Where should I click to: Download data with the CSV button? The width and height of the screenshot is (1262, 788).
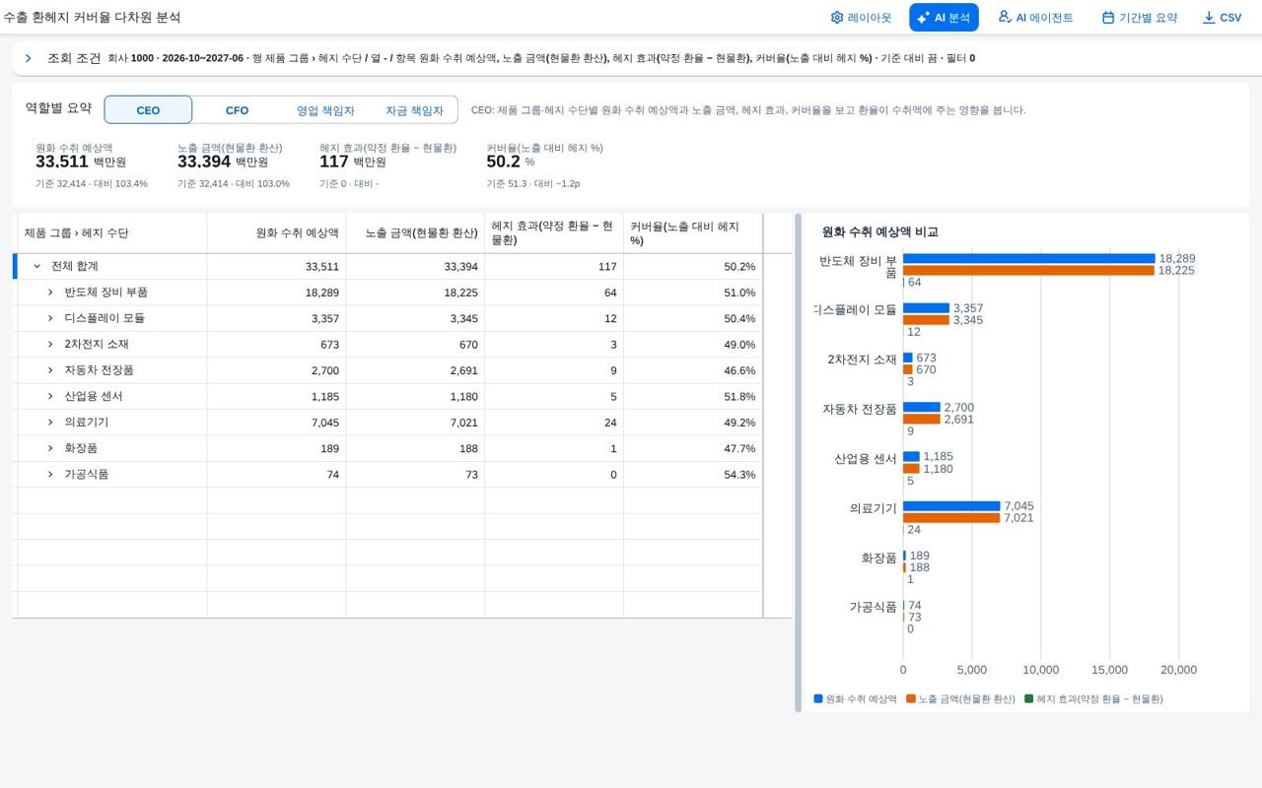coord(1222,18)
